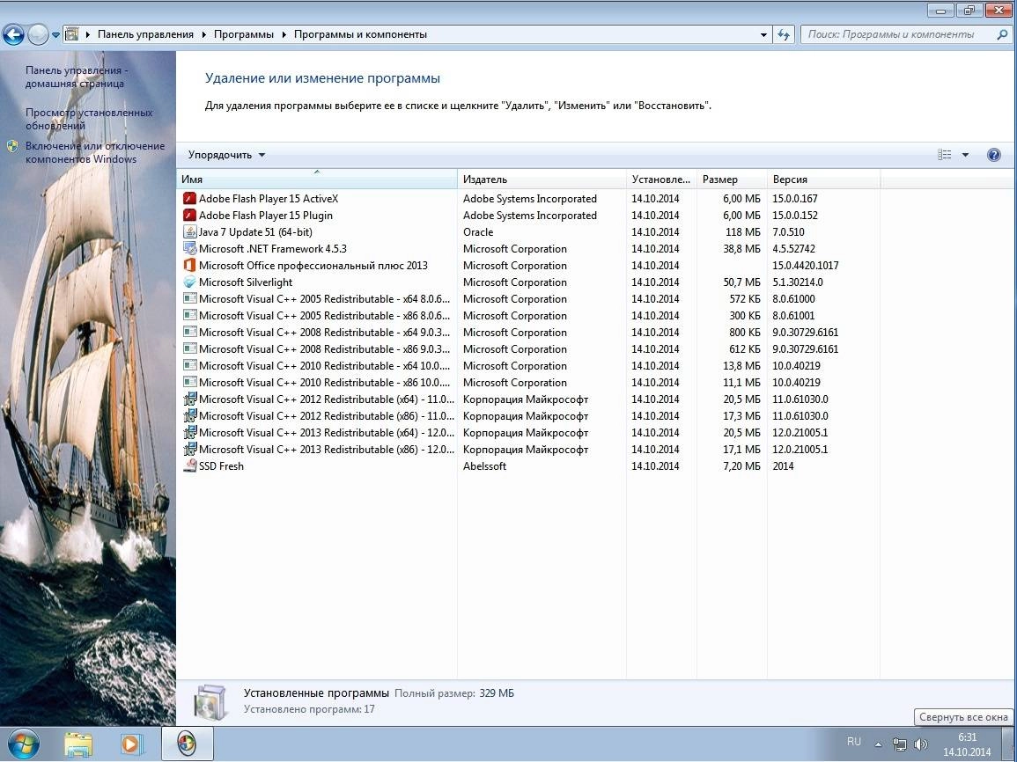The height and width of the screenshot is (762, 1017).
Task: Open Windows Media Player from taskbar
Action: click(x=131, y=744)
